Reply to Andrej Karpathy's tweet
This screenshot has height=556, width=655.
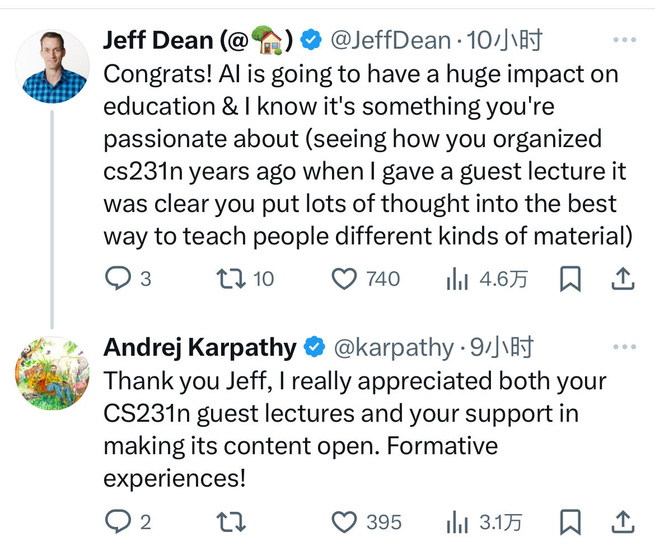[118, 522]
